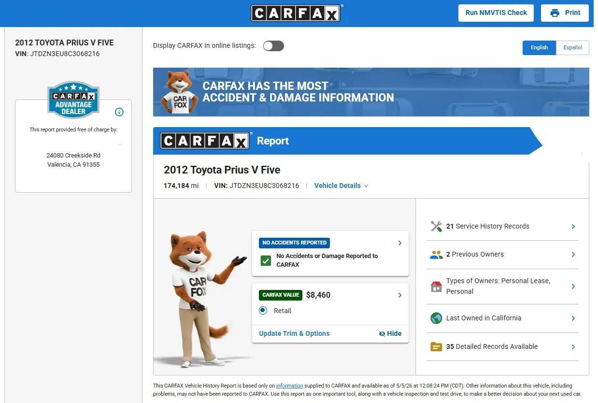Hide the CARFAX value card
The image size is (598, 403).
(390, 333)
